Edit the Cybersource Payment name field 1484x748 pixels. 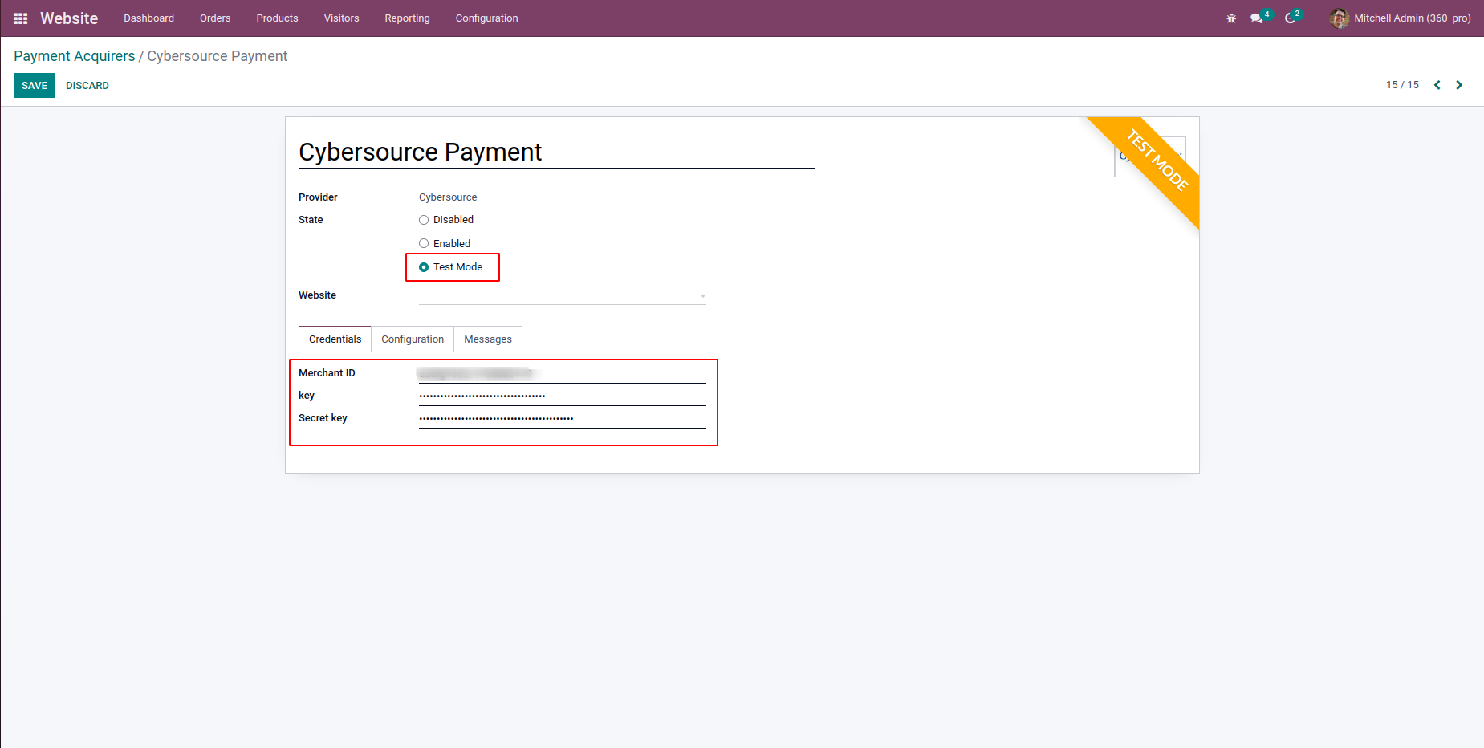click(556, 152)
